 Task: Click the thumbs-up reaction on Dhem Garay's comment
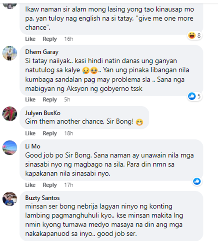[192, 96]
